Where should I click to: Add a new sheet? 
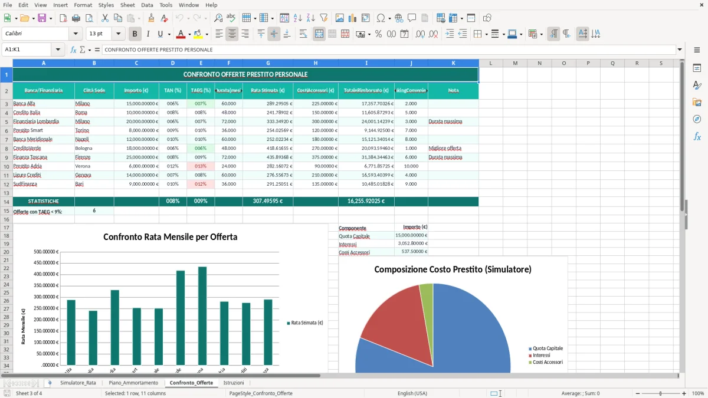50,383
